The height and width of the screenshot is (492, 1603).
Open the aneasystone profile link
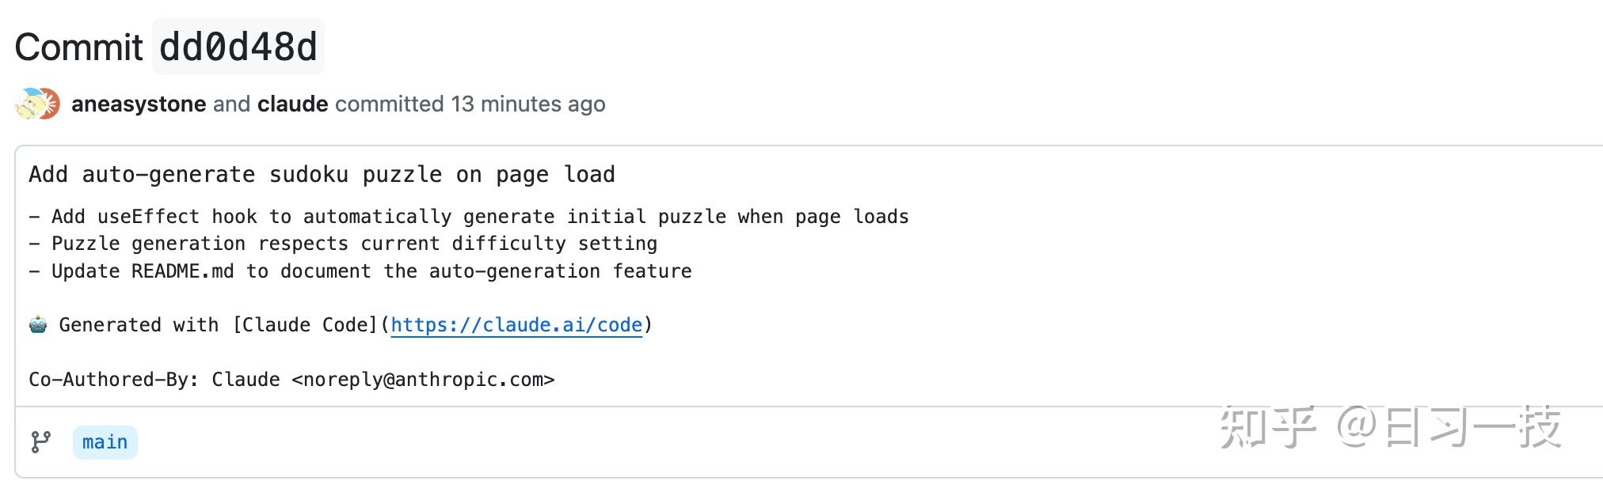(139, 104)
